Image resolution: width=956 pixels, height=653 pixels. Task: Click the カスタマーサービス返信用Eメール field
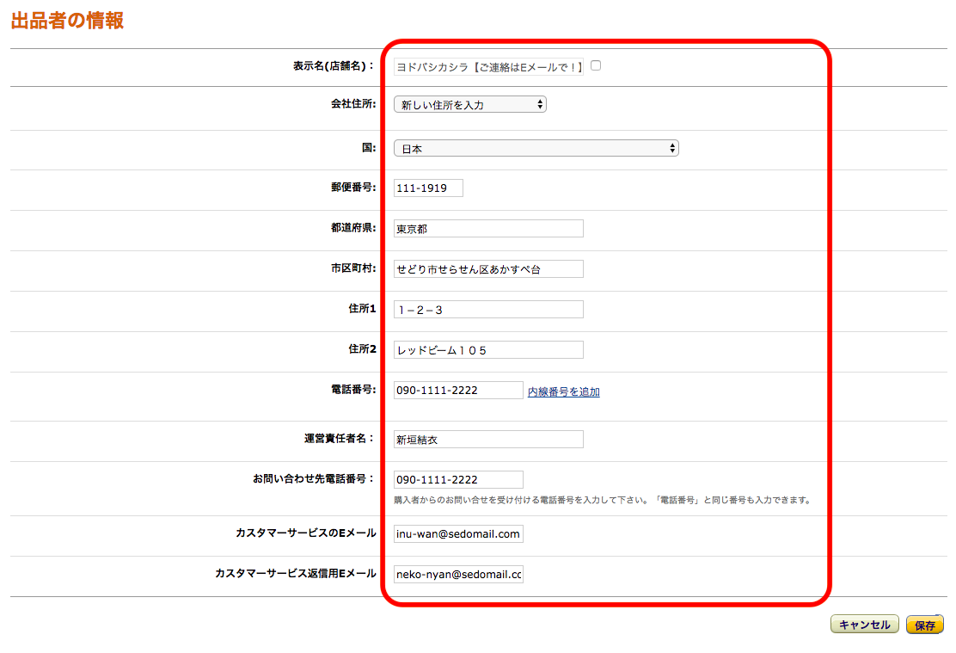click(x=457, y=574)
